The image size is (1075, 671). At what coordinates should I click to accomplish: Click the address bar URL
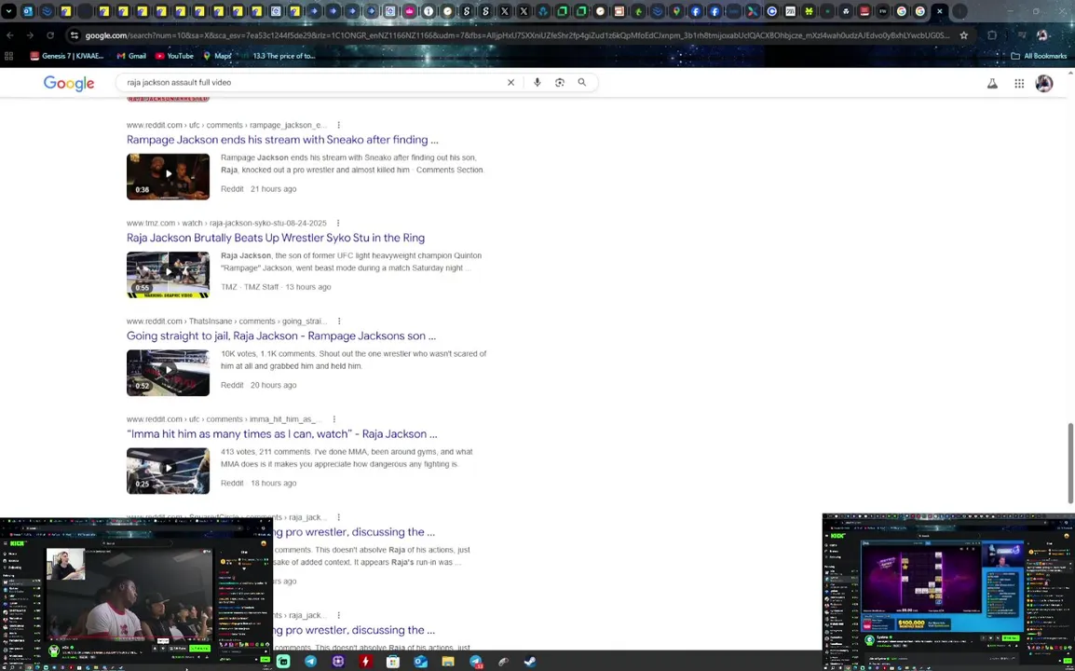coord(518,35)
